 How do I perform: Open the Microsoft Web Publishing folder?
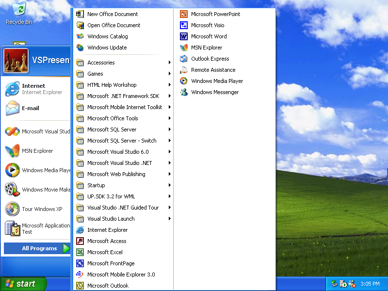tap(124, 174)
